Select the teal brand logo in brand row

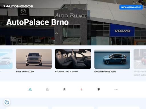[30, 89]
